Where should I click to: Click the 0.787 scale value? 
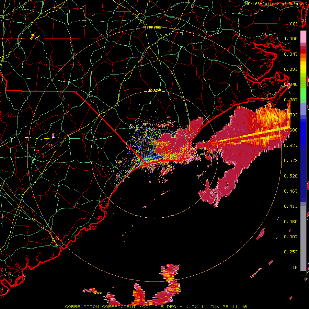tap(291, 100)
